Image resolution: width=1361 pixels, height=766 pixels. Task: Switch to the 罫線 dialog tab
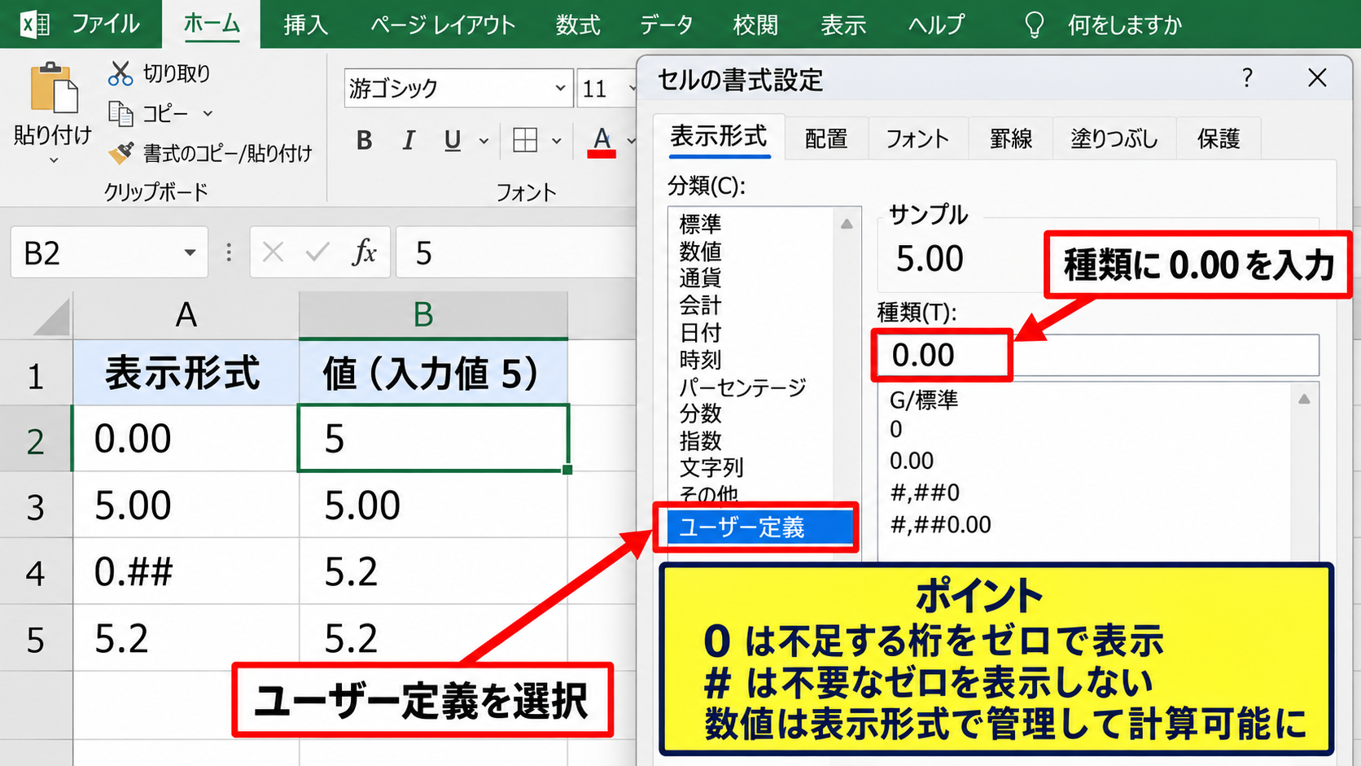click(x=1010, y=138)
